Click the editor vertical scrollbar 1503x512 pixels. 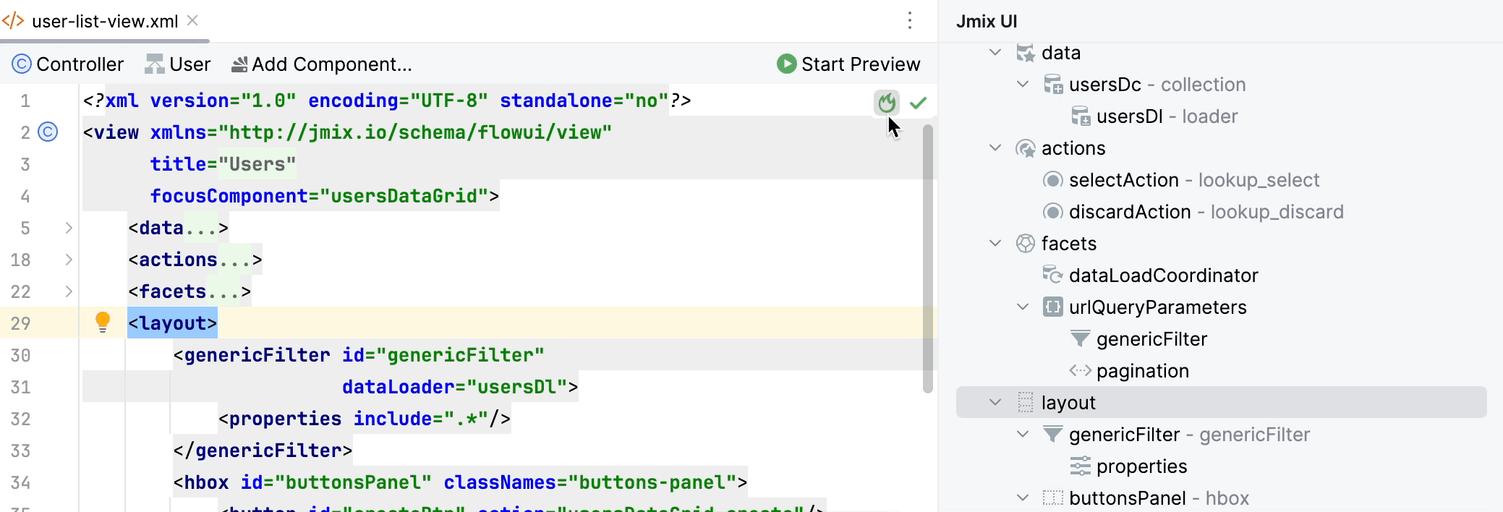tap(927, 259)
